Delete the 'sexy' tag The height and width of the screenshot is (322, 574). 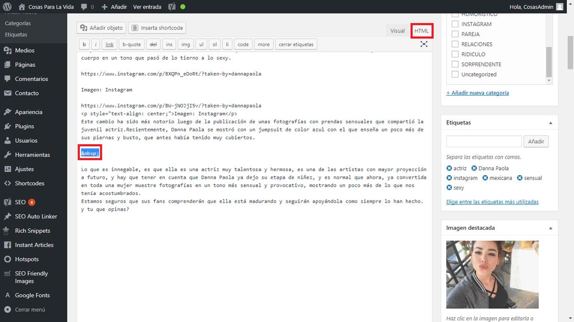click(x=449, y=188)
